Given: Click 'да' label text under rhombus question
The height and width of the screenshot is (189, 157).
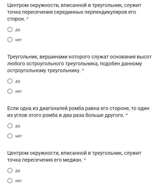Looking at the screenshot, I should coord(18,126).
